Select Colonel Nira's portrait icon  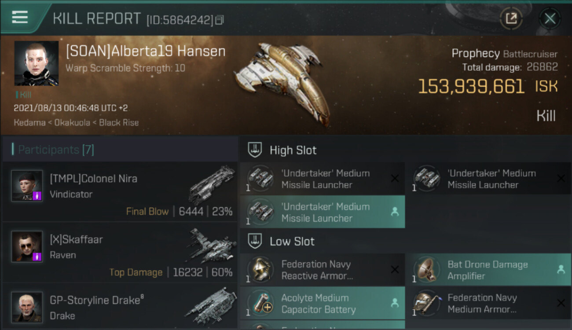tap(27, 186)
